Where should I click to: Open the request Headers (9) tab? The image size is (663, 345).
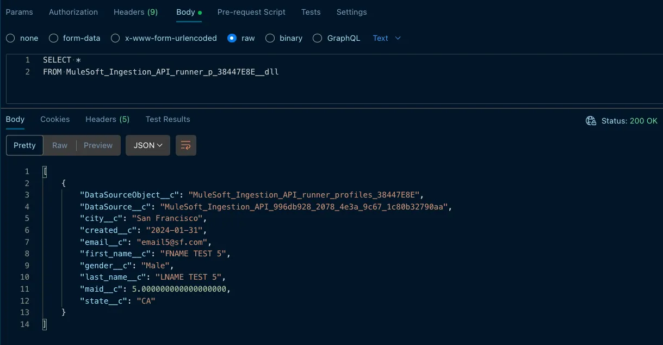(135, 12)
